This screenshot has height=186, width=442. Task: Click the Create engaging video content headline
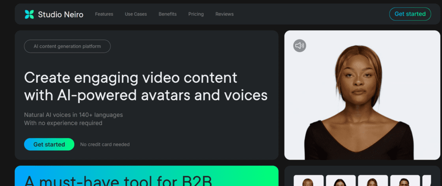click(x=145, y=86)
